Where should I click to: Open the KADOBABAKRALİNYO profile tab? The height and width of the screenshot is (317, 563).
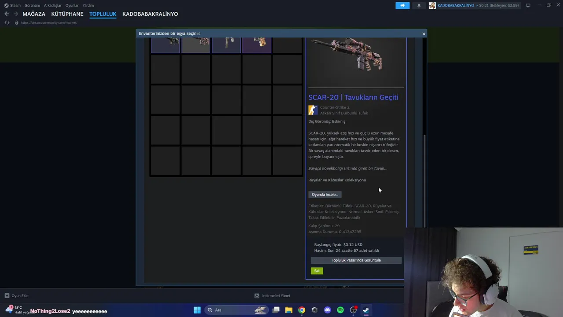tap(150, 14)
